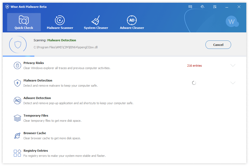This screenshot has width=249, height=166.
Task: Cancel the running scan
Action: pyautogui.click(x=218, y=45)
